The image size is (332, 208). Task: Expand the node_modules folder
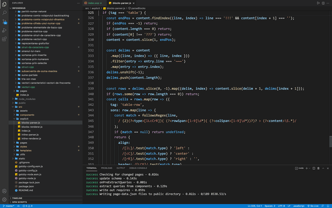click(x=27, y=99)
